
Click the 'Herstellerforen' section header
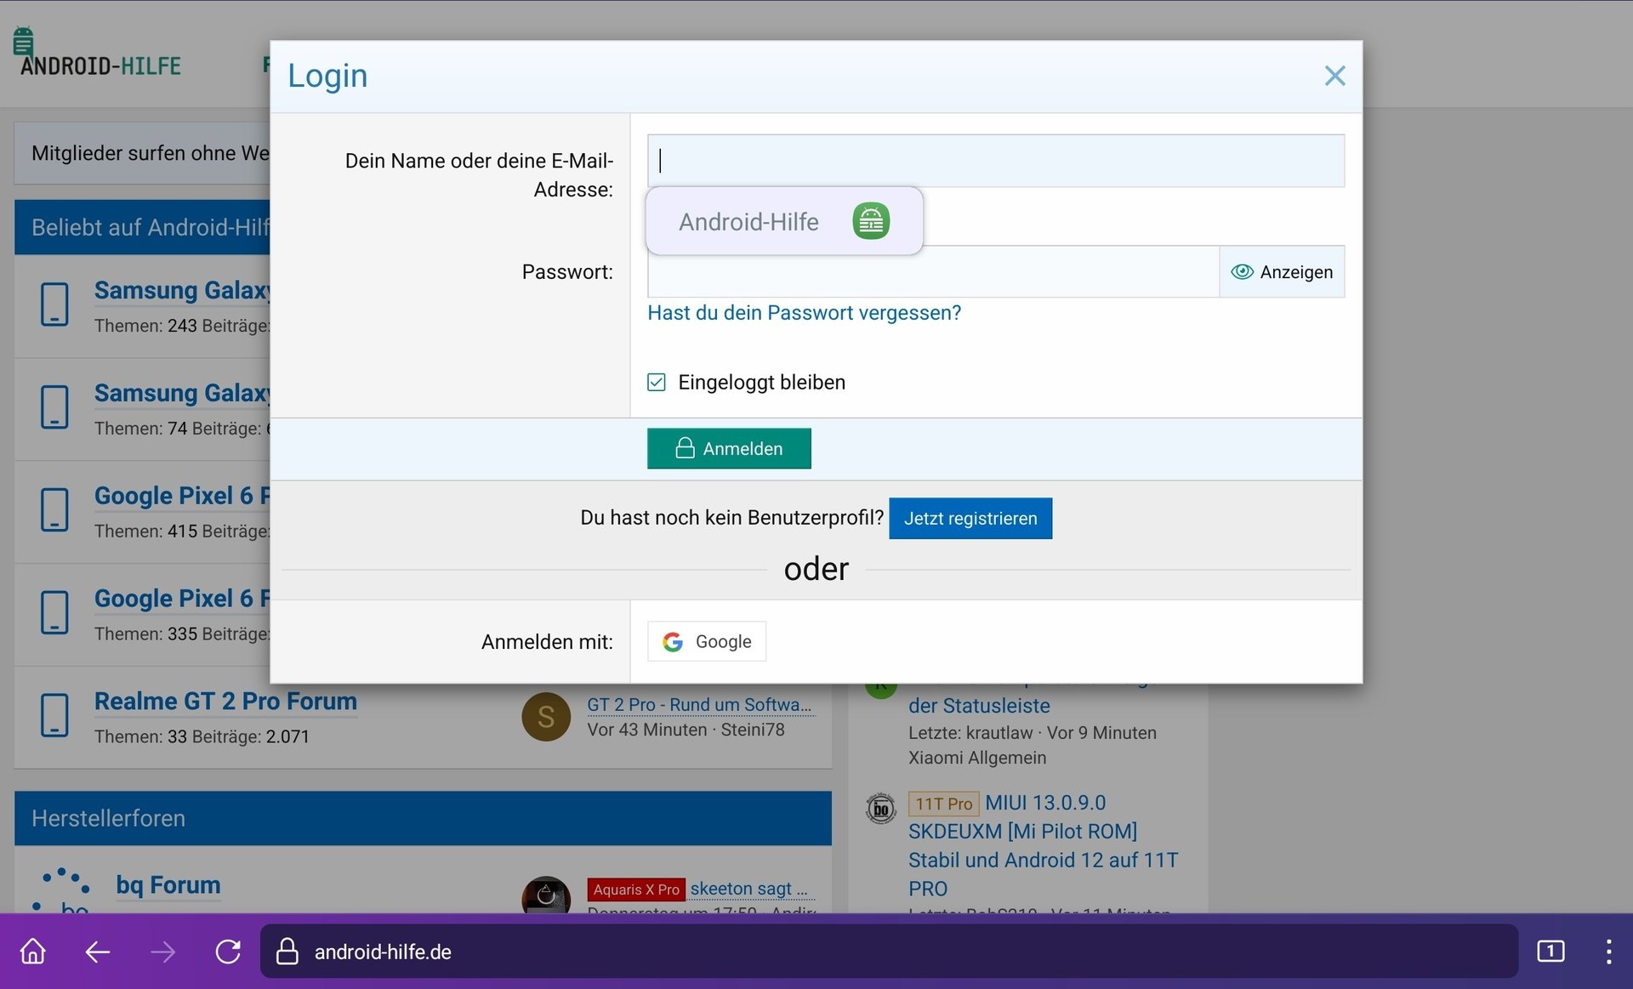[x=423, y=818]
